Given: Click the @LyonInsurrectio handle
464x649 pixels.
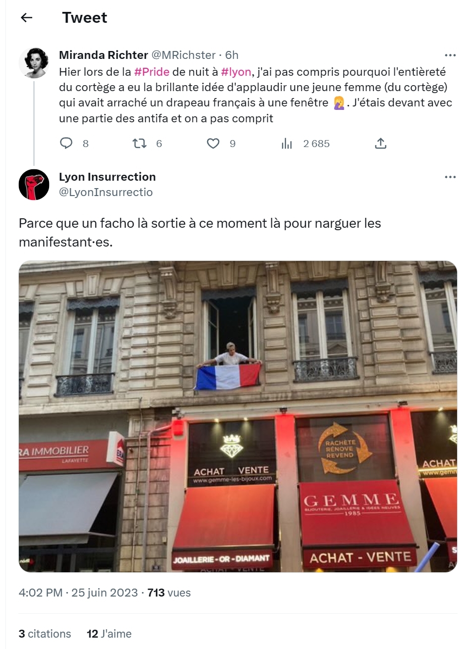Looking at the screenshot, I should (x=106, y=192).
